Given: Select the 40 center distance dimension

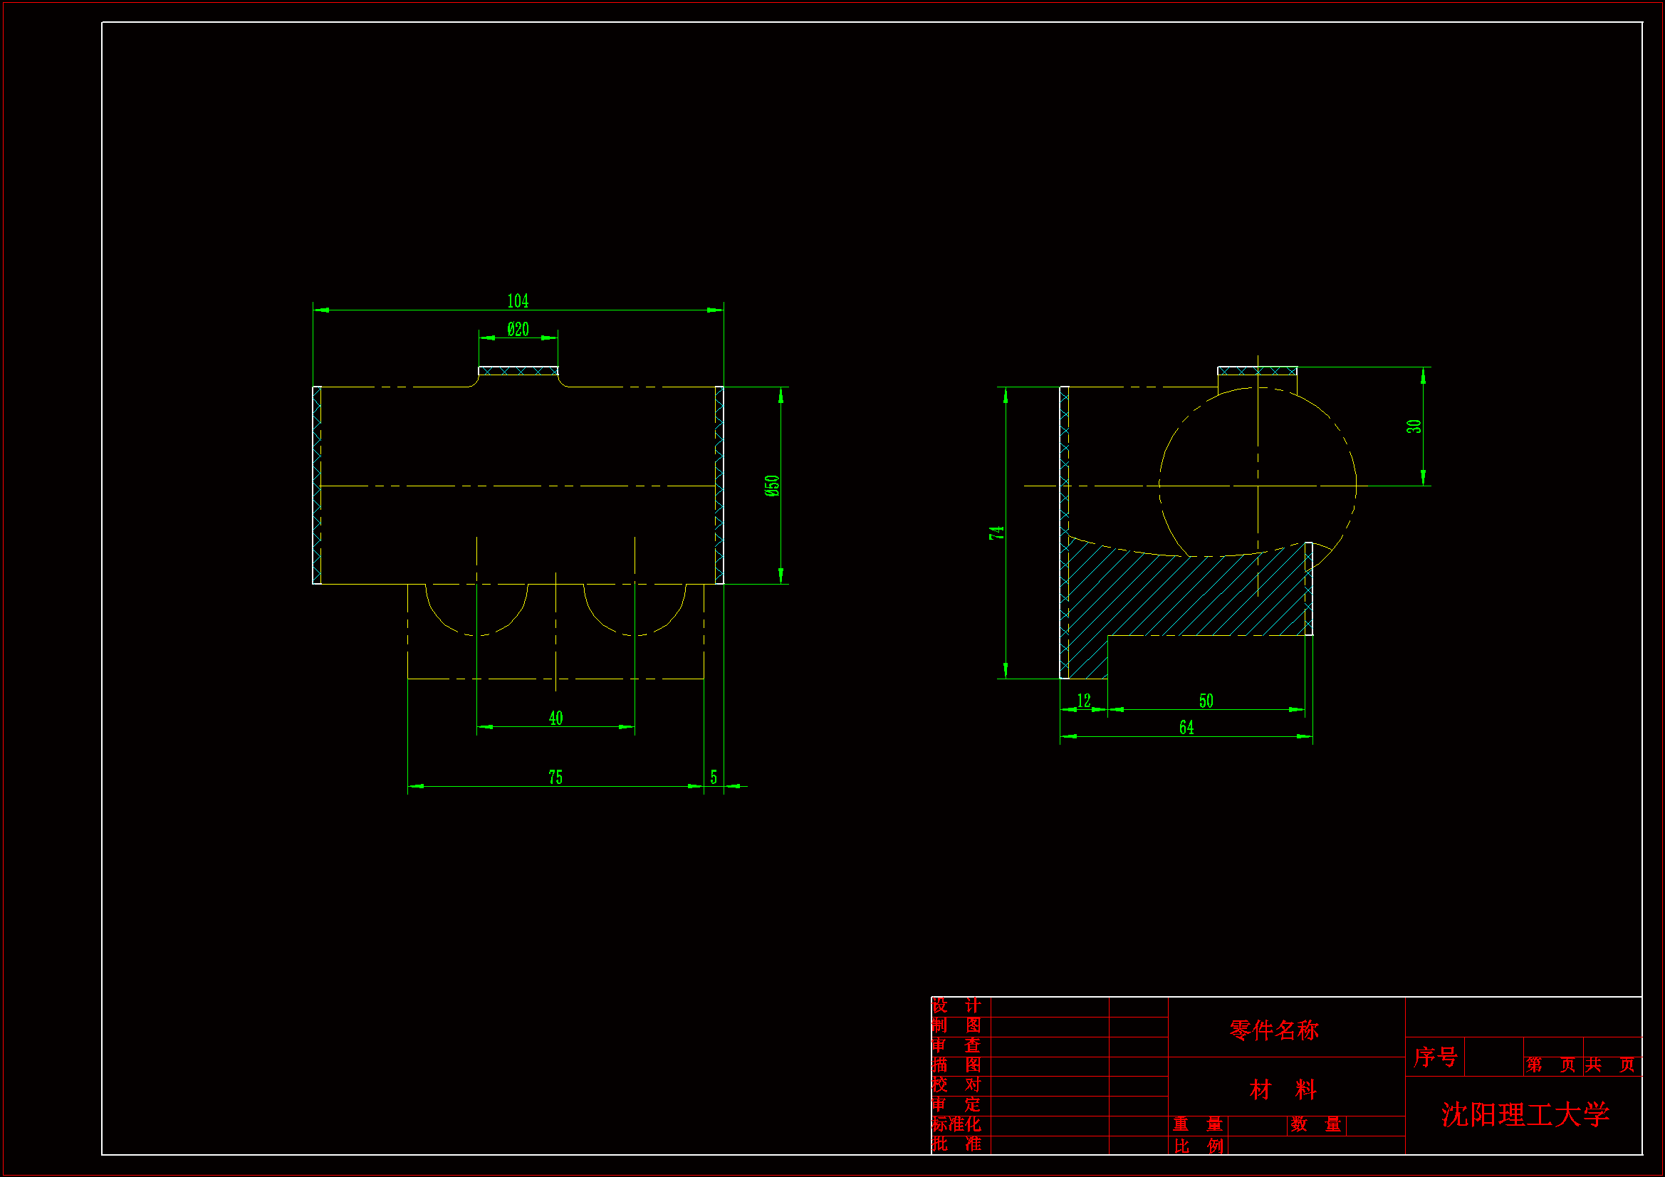Looking at the screenshot, I should point(555,718).
